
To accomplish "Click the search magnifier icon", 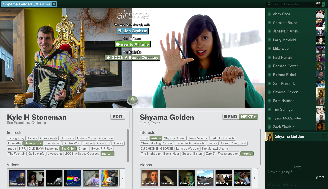I will tap(269, 4).
